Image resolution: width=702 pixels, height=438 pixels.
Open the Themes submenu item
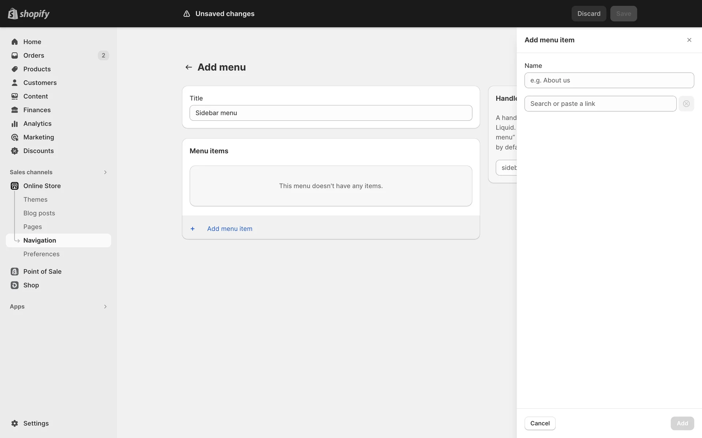[35, 200]
